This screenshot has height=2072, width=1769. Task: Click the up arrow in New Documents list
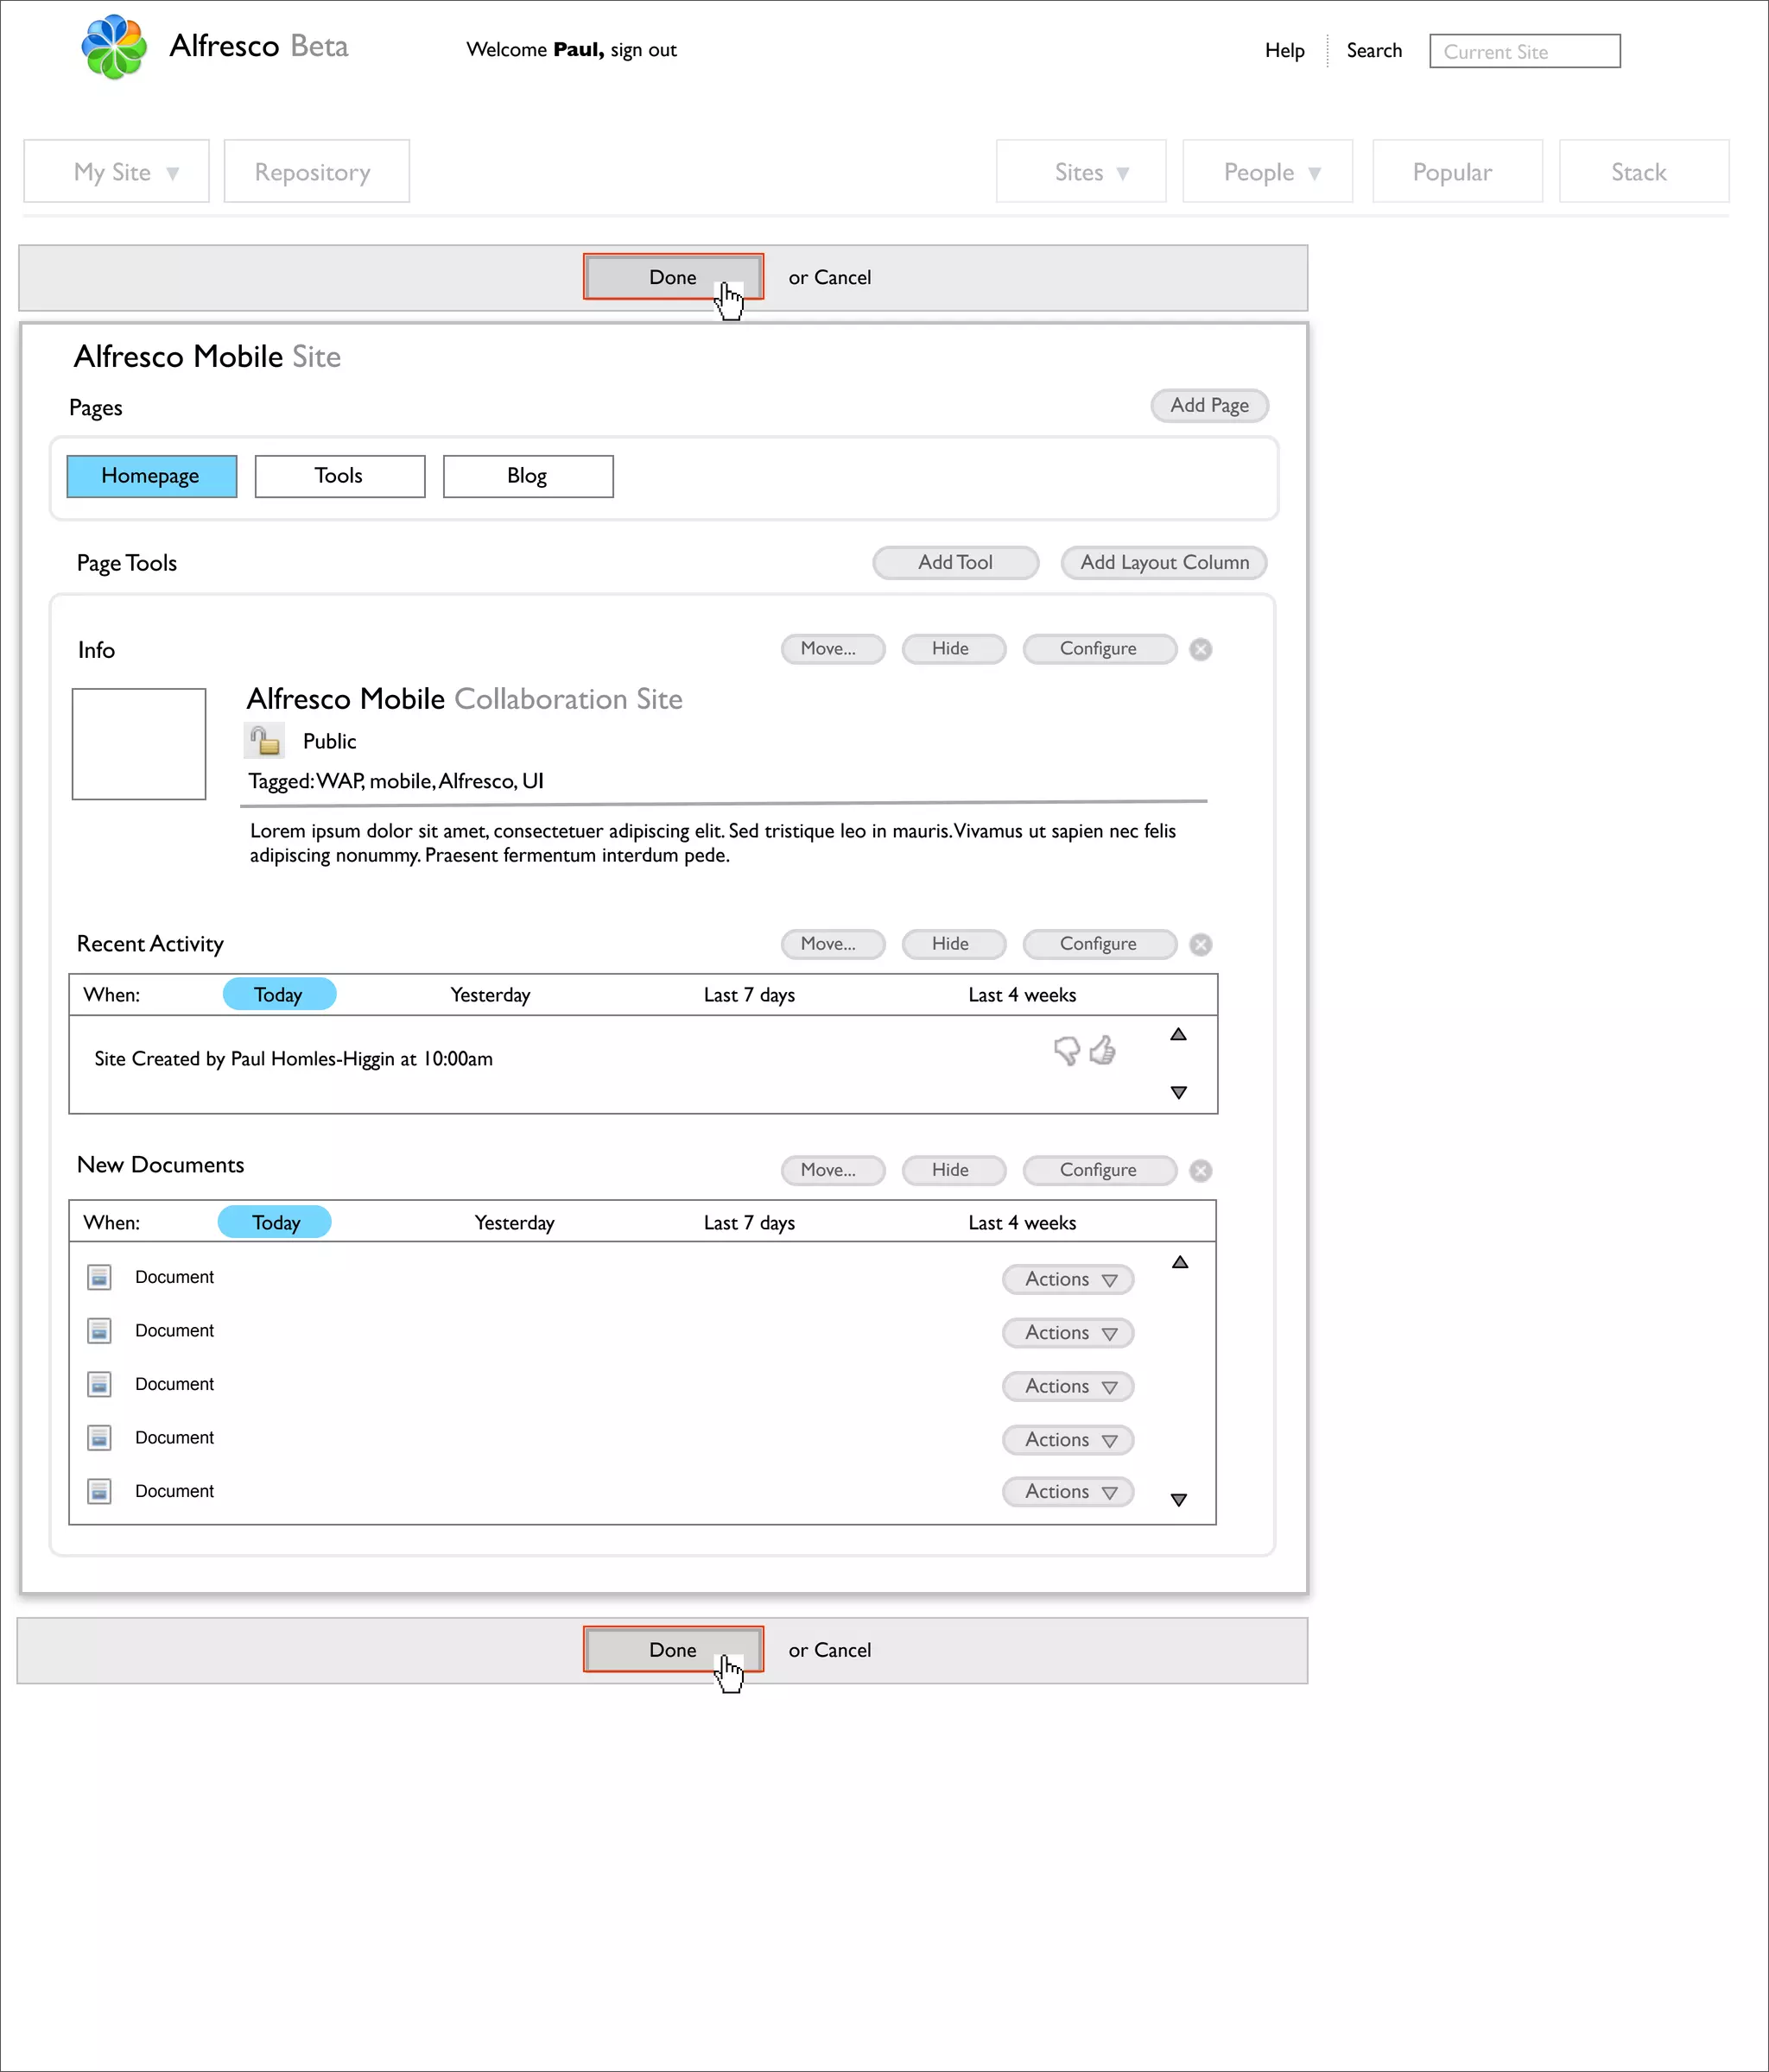point(1180,1262)
